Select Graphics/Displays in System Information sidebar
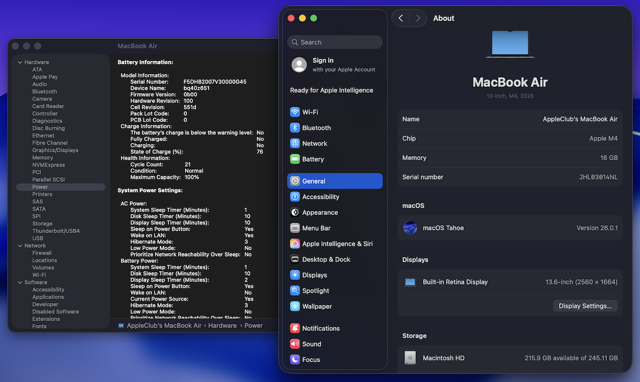This screenshot has height=382, width=640. (x=55, y=150)
